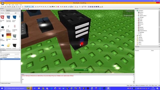160x90 pixels.
Task: Expand the SpawnLocation node
Action: point(137,15)
